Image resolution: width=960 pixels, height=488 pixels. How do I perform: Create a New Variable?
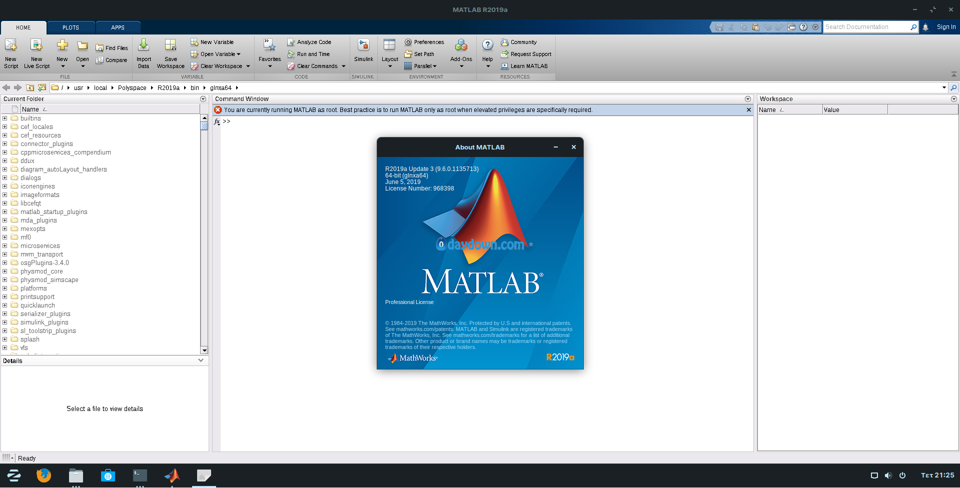(x=212, y=42)
